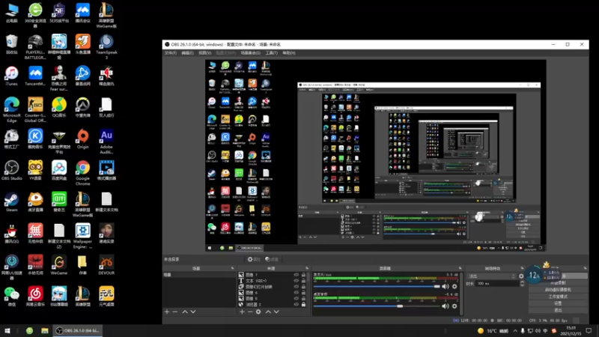Open the Origin desktop shortcut
Image resolution: width=599 pixels, height=337 pixels.
[82, 139]
